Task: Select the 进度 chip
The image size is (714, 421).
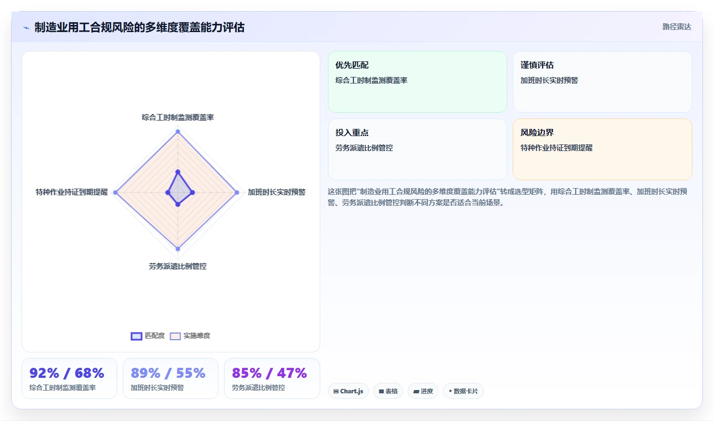Action: coord(423,391)
